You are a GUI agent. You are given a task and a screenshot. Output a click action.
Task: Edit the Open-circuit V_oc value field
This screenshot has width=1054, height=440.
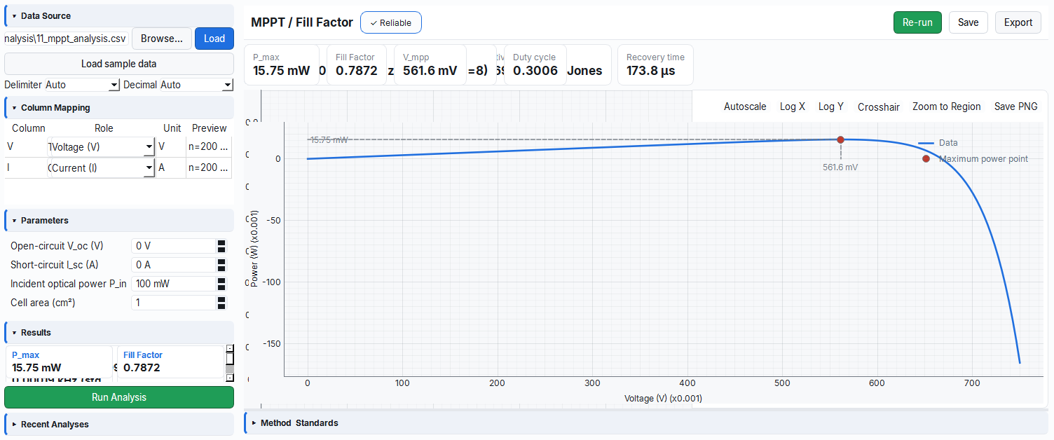(x=173, y=246)
